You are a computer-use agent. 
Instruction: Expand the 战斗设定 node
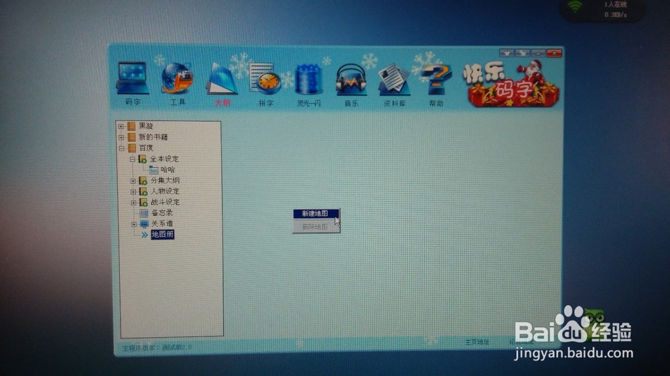133,202
